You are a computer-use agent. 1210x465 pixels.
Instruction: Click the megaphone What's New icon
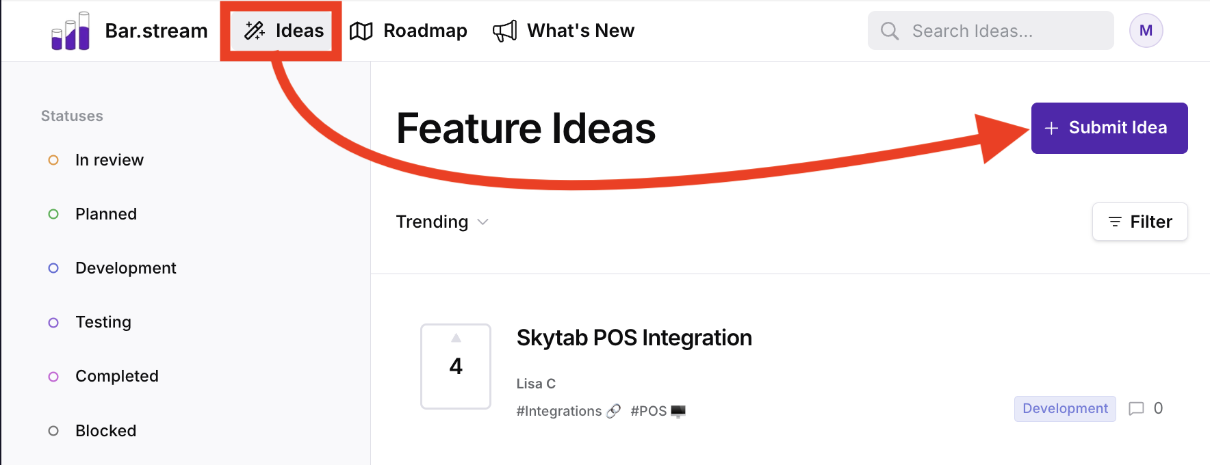click(x=505, y=31)
